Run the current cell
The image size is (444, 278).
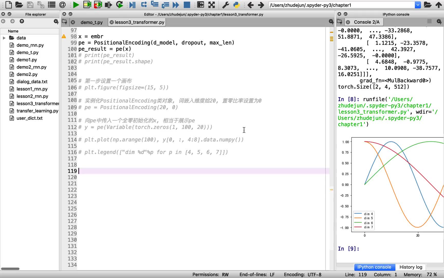87,5
